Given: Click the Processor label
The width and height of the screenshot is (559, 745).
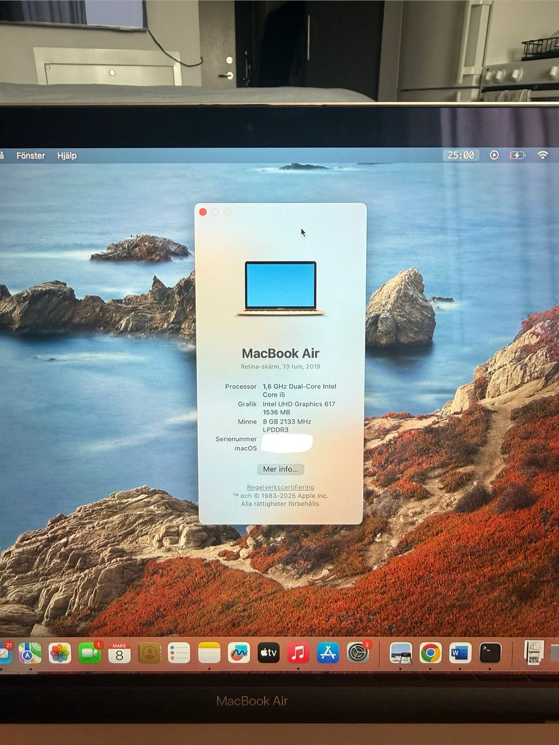Looking at the screenshot, I should pyautogui.click(x=241, y=386).
